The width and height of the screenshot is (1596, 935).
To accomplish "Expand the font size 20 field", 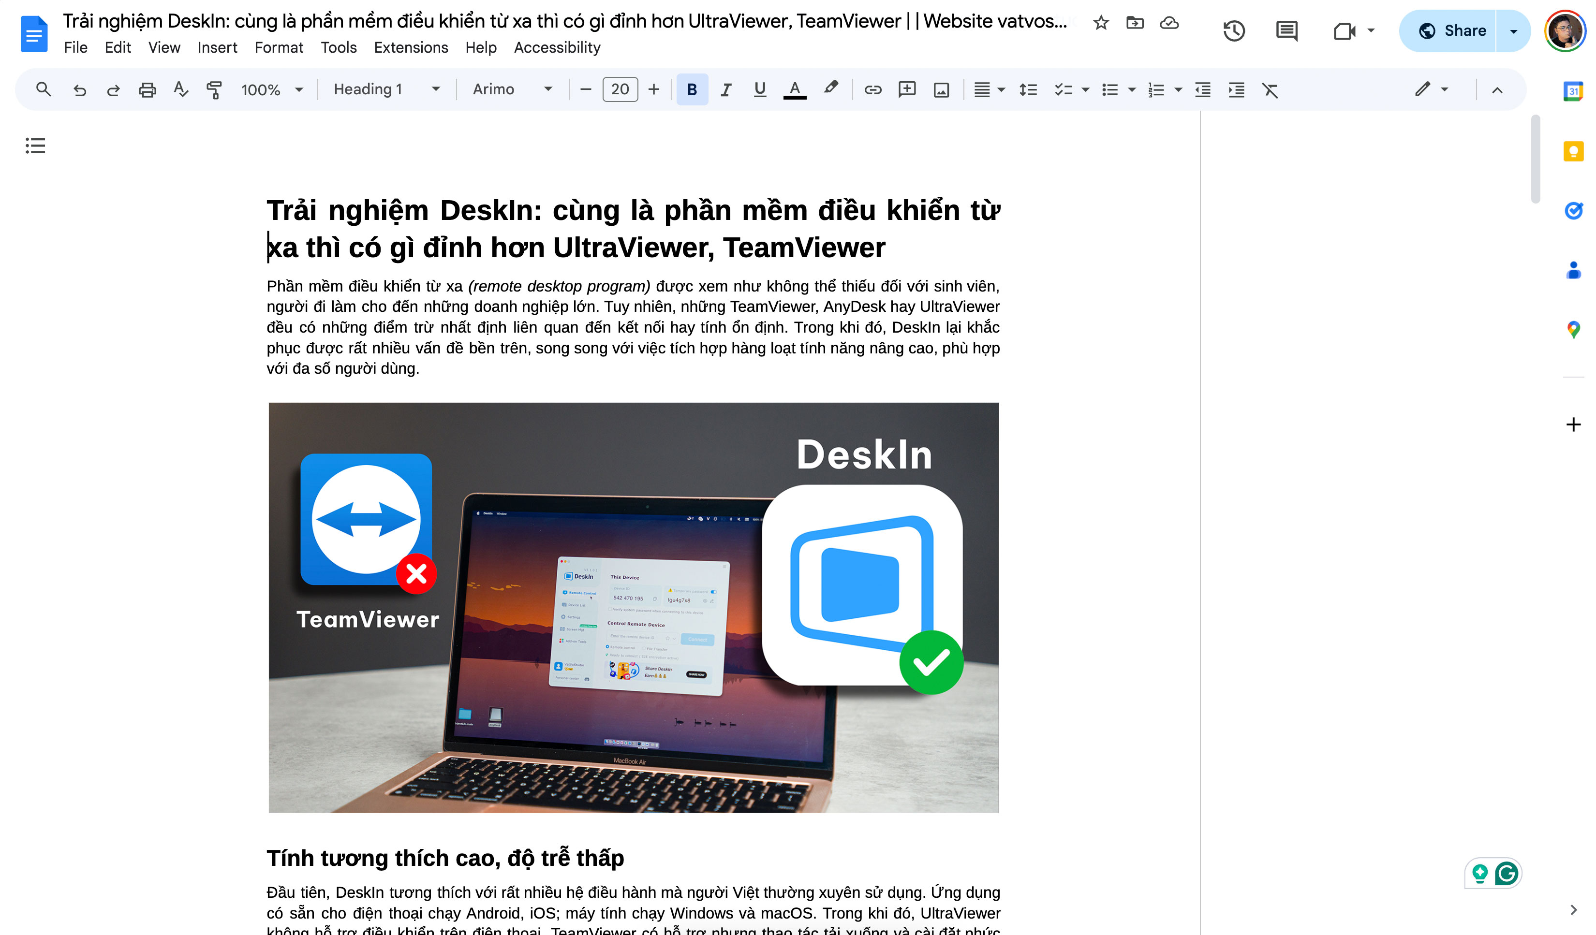I will [x=620, y=89].
